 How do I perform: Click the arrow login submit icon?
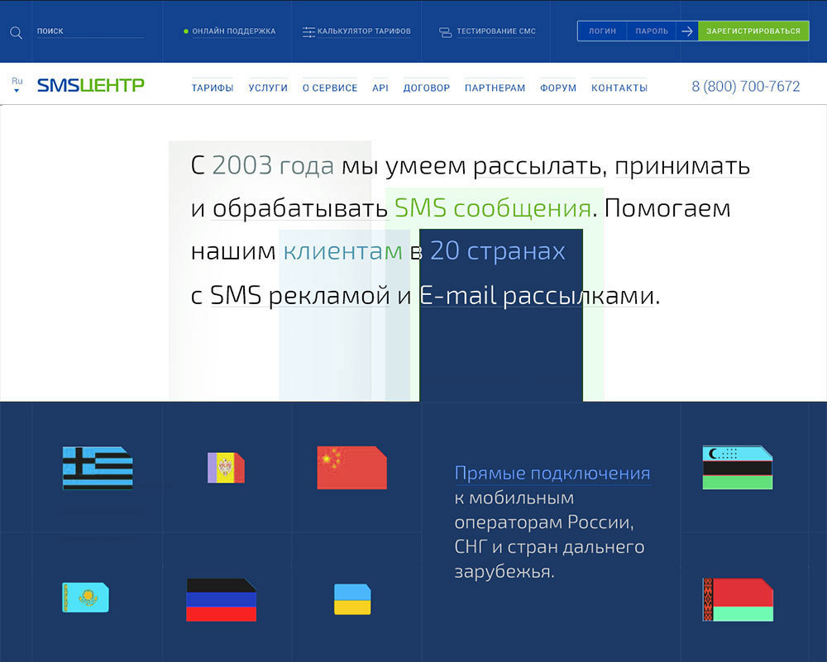[686, 31]
